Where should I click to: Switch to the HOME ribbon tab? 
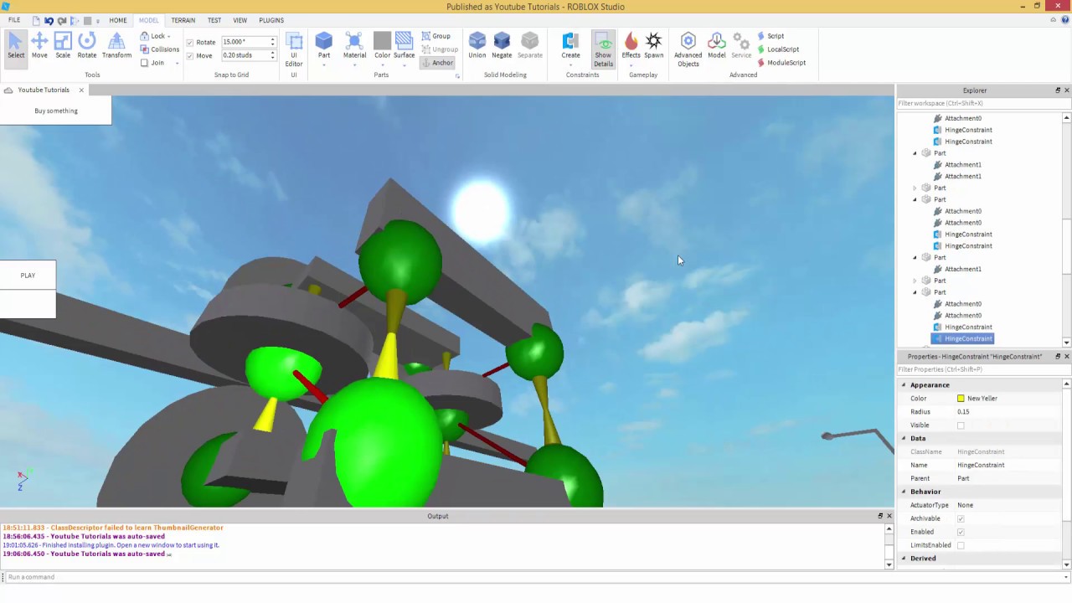pos(118,20)
